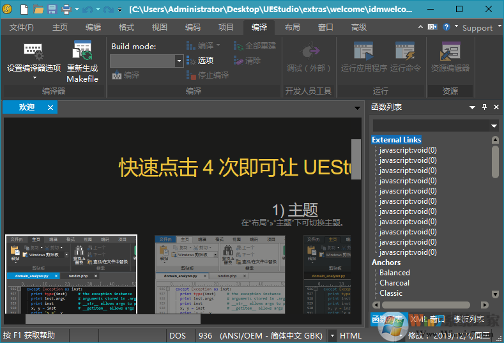Click the first dark theme preview thumbnail
The height and width of the screenshot is (343, 504).
pyautogui.click(x=71, y=274)
